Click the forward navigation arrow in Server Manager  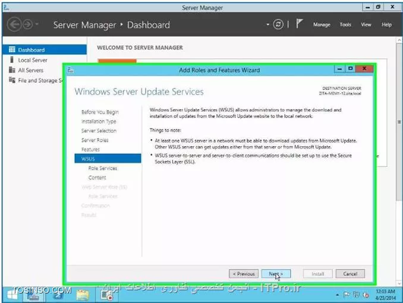pyautogui.click(x=27, y=25)
